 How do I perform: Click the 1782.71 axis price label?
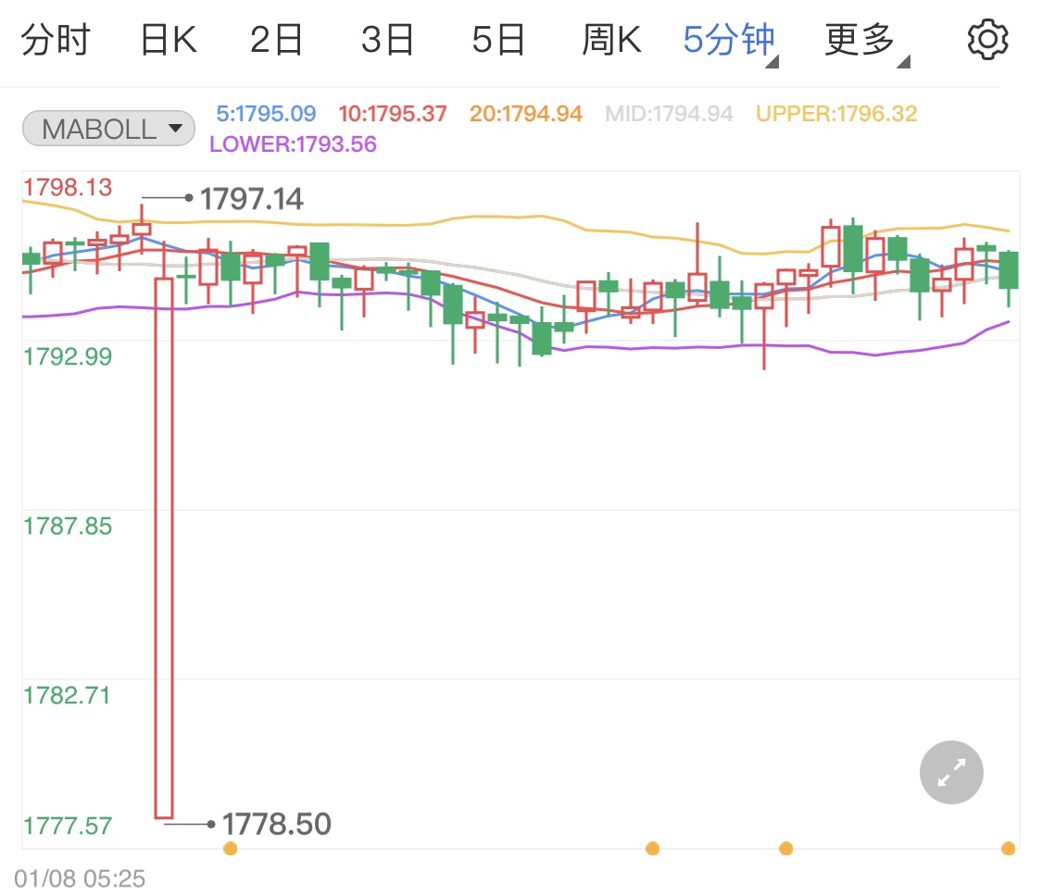click(67, 695)
